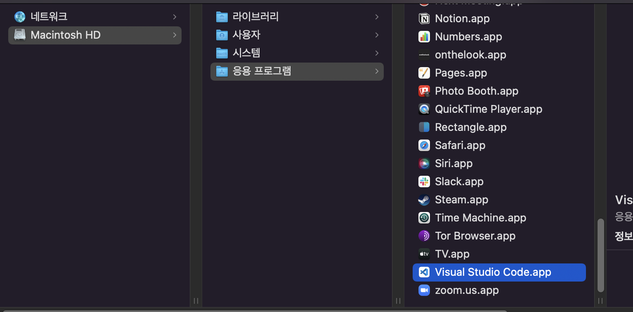Select the Rectangle.app name
The height and width of the screenshot is (312, 633).
point(471,127)
